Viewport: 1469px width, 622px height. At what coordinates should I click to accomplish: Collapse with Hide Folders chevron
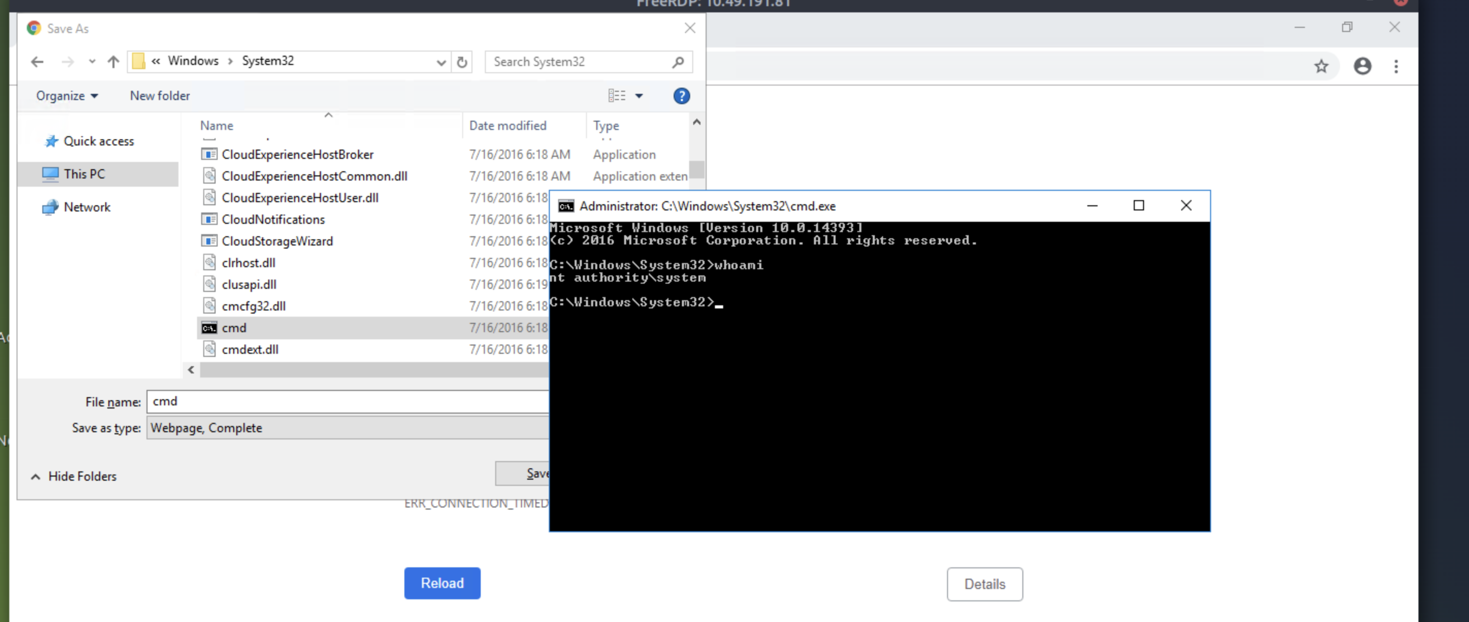point(36,477)
